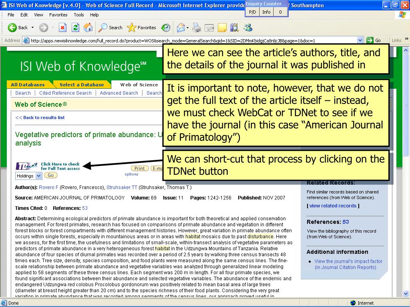Open author link Struhsaker TT

(122, 187)
